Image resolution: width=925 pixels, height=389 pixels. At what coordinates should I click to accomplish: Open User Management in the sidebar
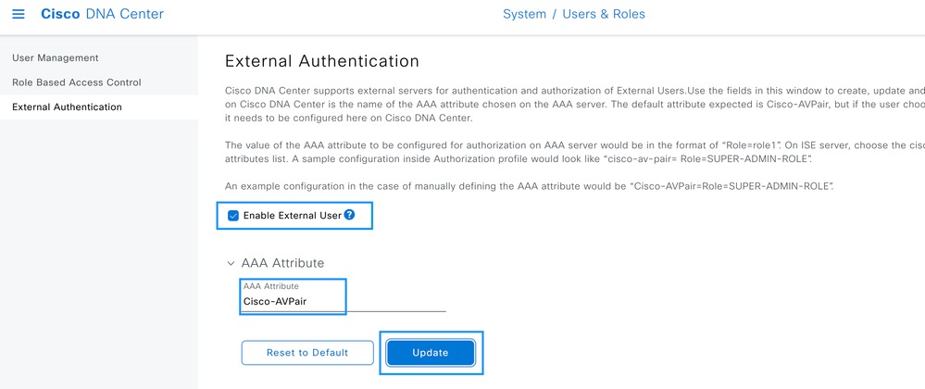[56, 57]
